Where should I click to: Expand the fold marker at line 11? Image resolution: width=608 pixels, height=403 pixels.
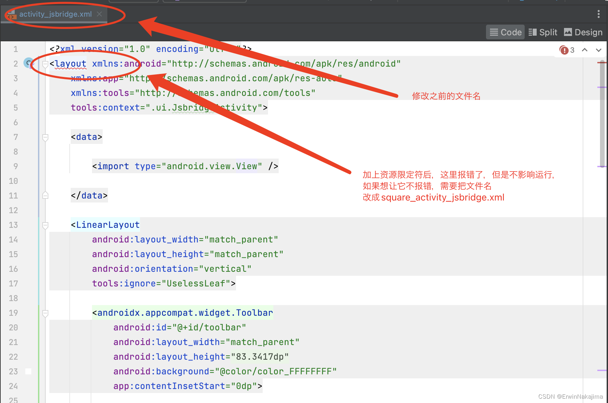coord(45,196)
